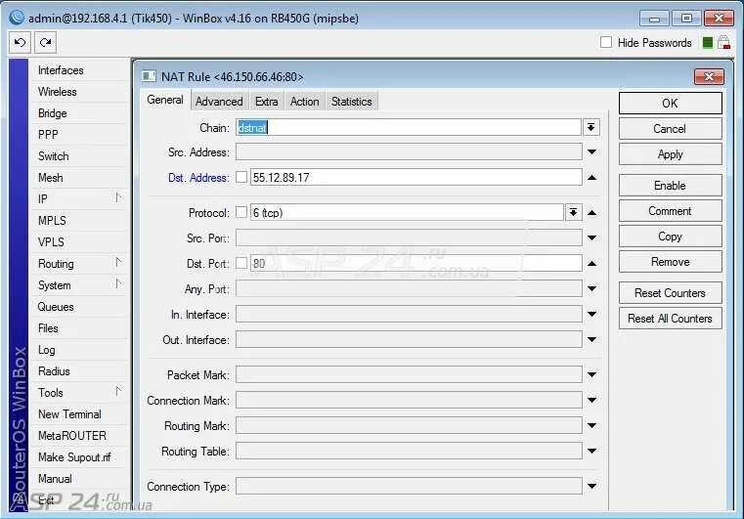The image size is (744, 519).
Task: Expand the Src. Port field
Action: point(591,238)
